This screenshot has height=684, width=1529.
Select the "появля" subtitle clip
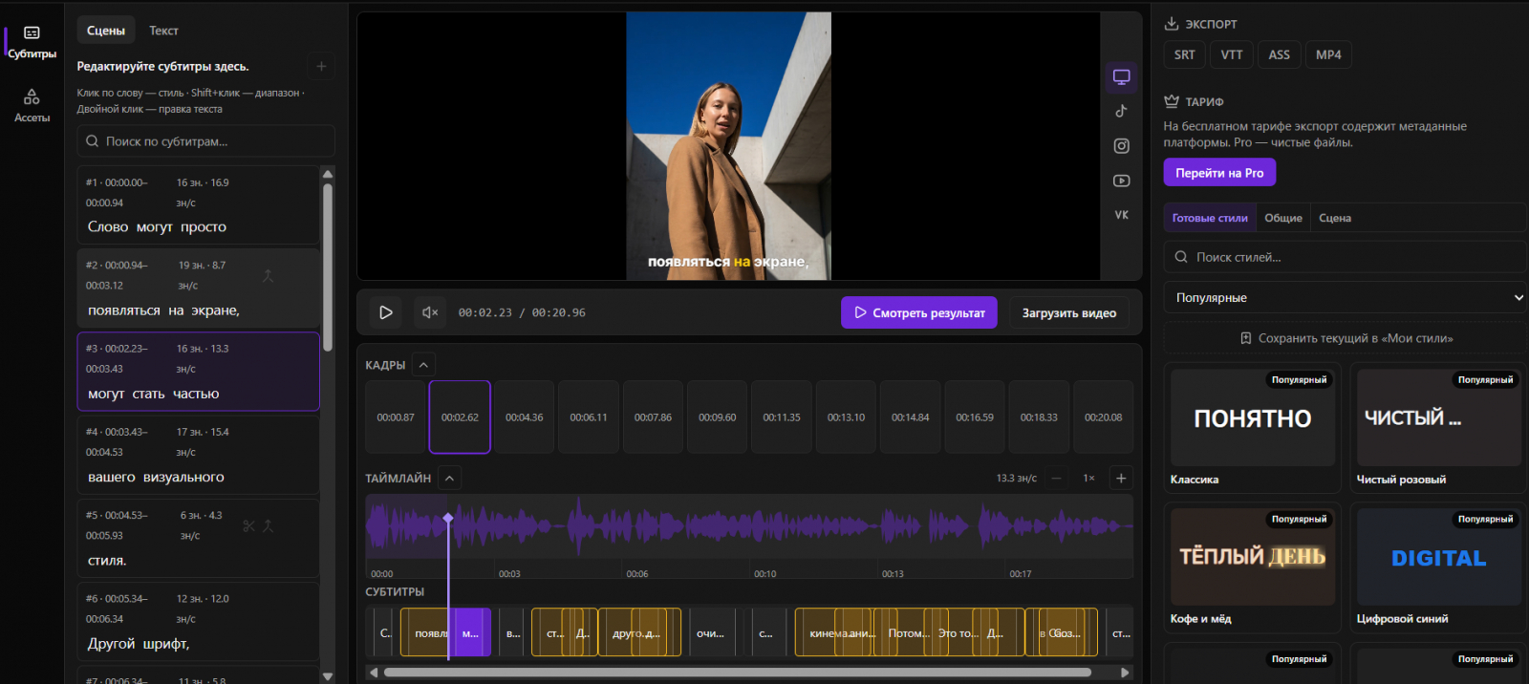(x=425, y=633)
